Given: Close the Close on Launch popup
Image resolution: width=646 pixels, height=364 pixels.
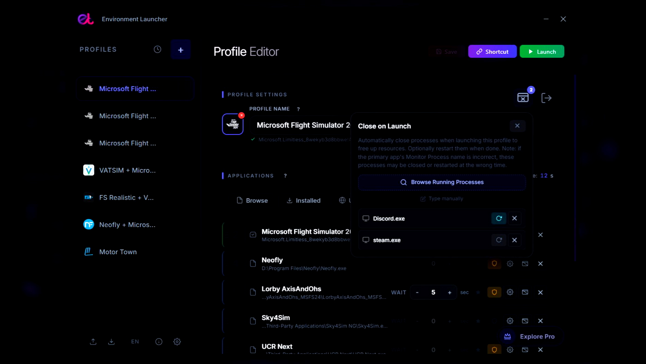Looking at the screenshot, I should [517, 126].
